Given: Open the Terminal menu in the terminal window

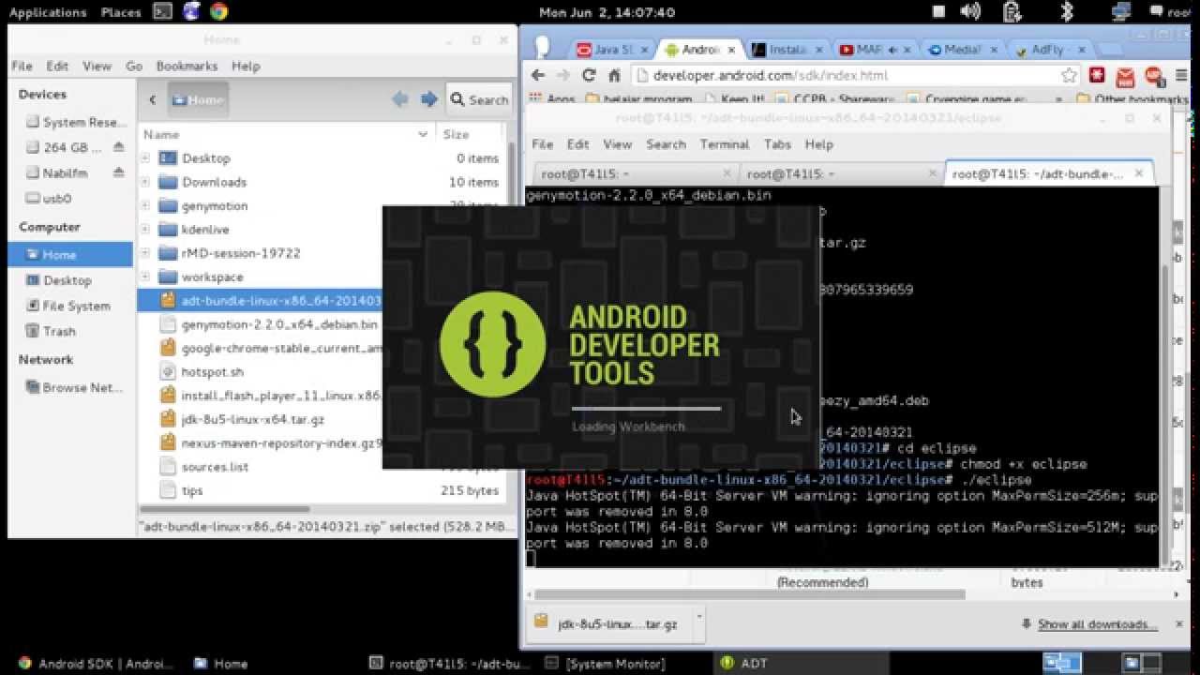Looking at the screenshot, I should coord(725,144).
